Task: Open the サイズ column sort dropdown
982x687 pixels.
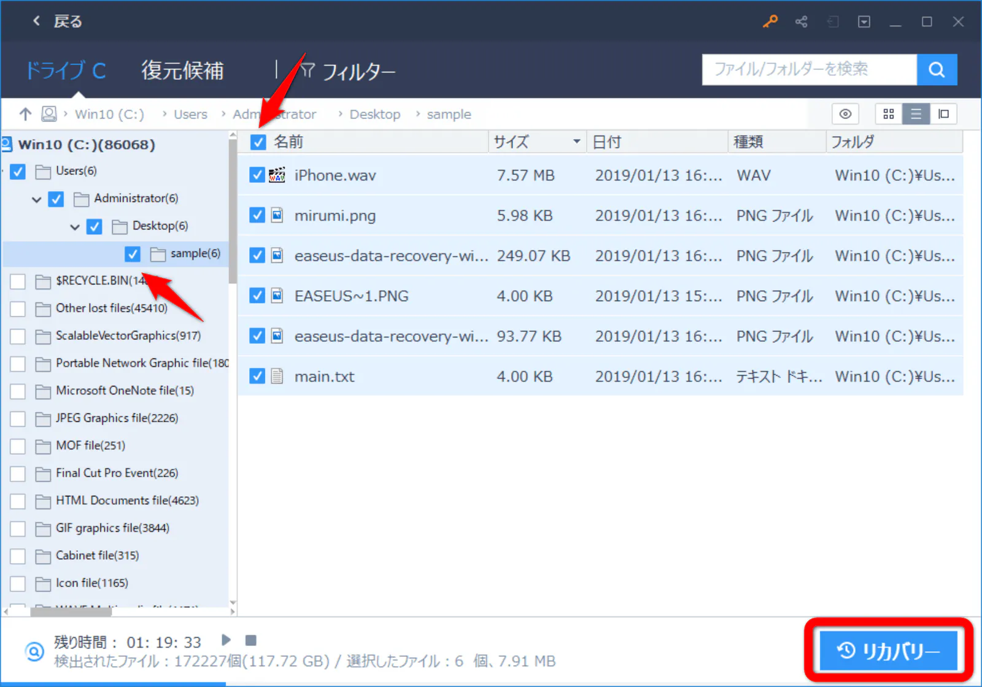Action: 576,142
